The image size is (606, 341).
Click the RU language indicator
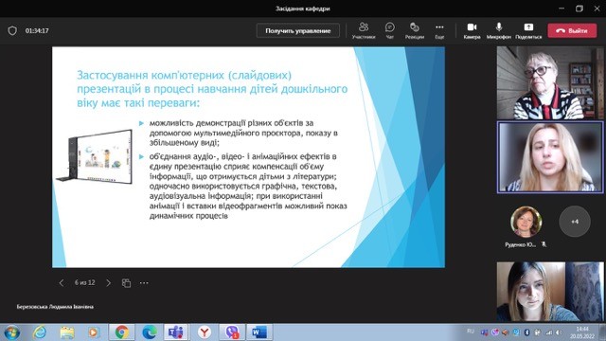click(x=471, y=332)
